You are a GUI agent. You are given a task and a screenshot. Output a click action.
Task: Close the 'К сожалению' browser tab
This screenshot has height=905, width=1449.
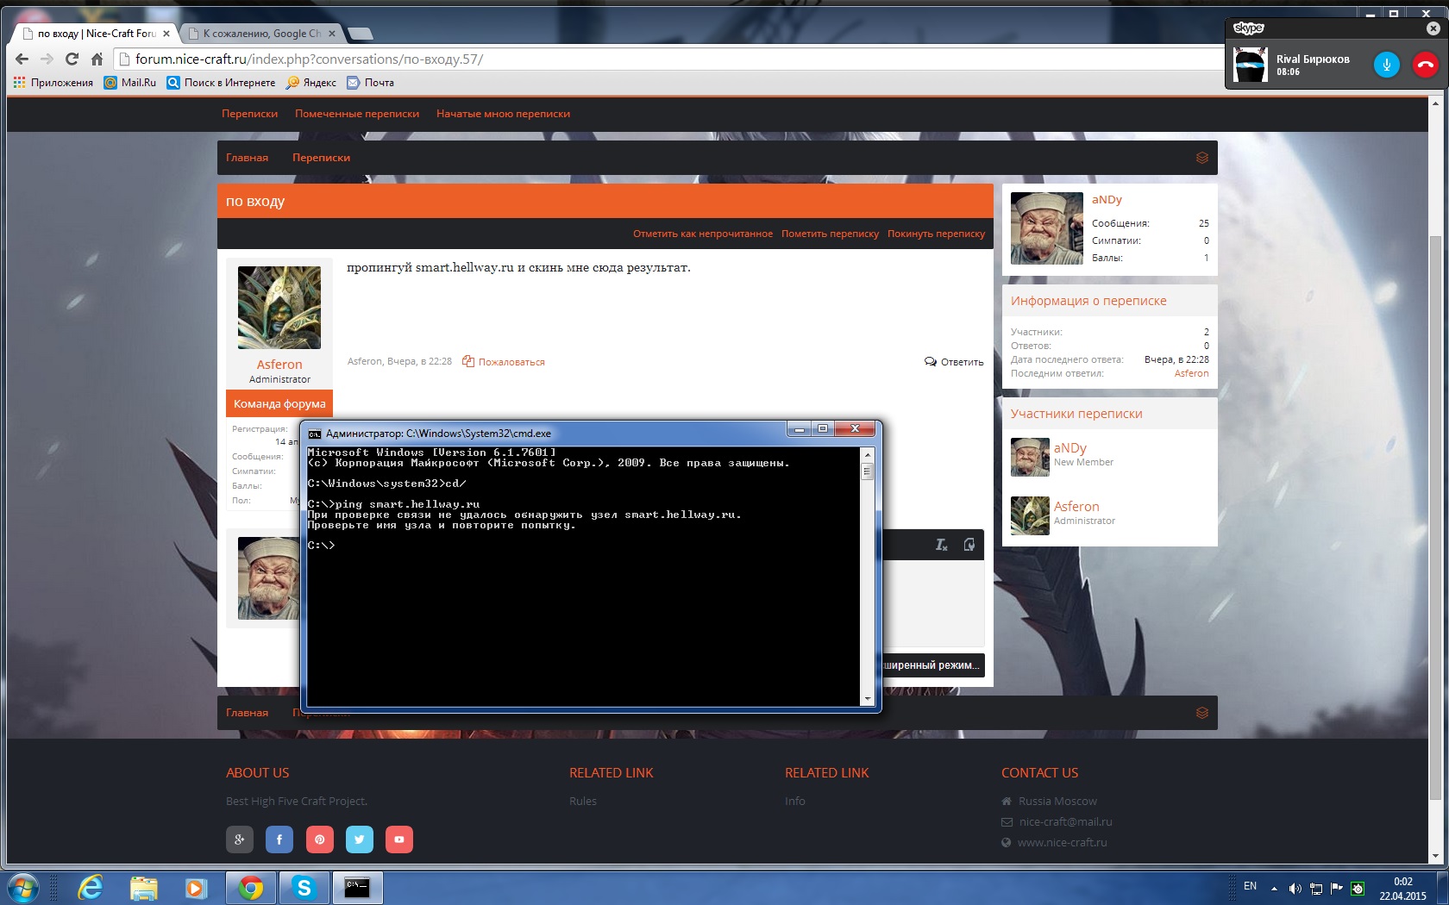332,34
